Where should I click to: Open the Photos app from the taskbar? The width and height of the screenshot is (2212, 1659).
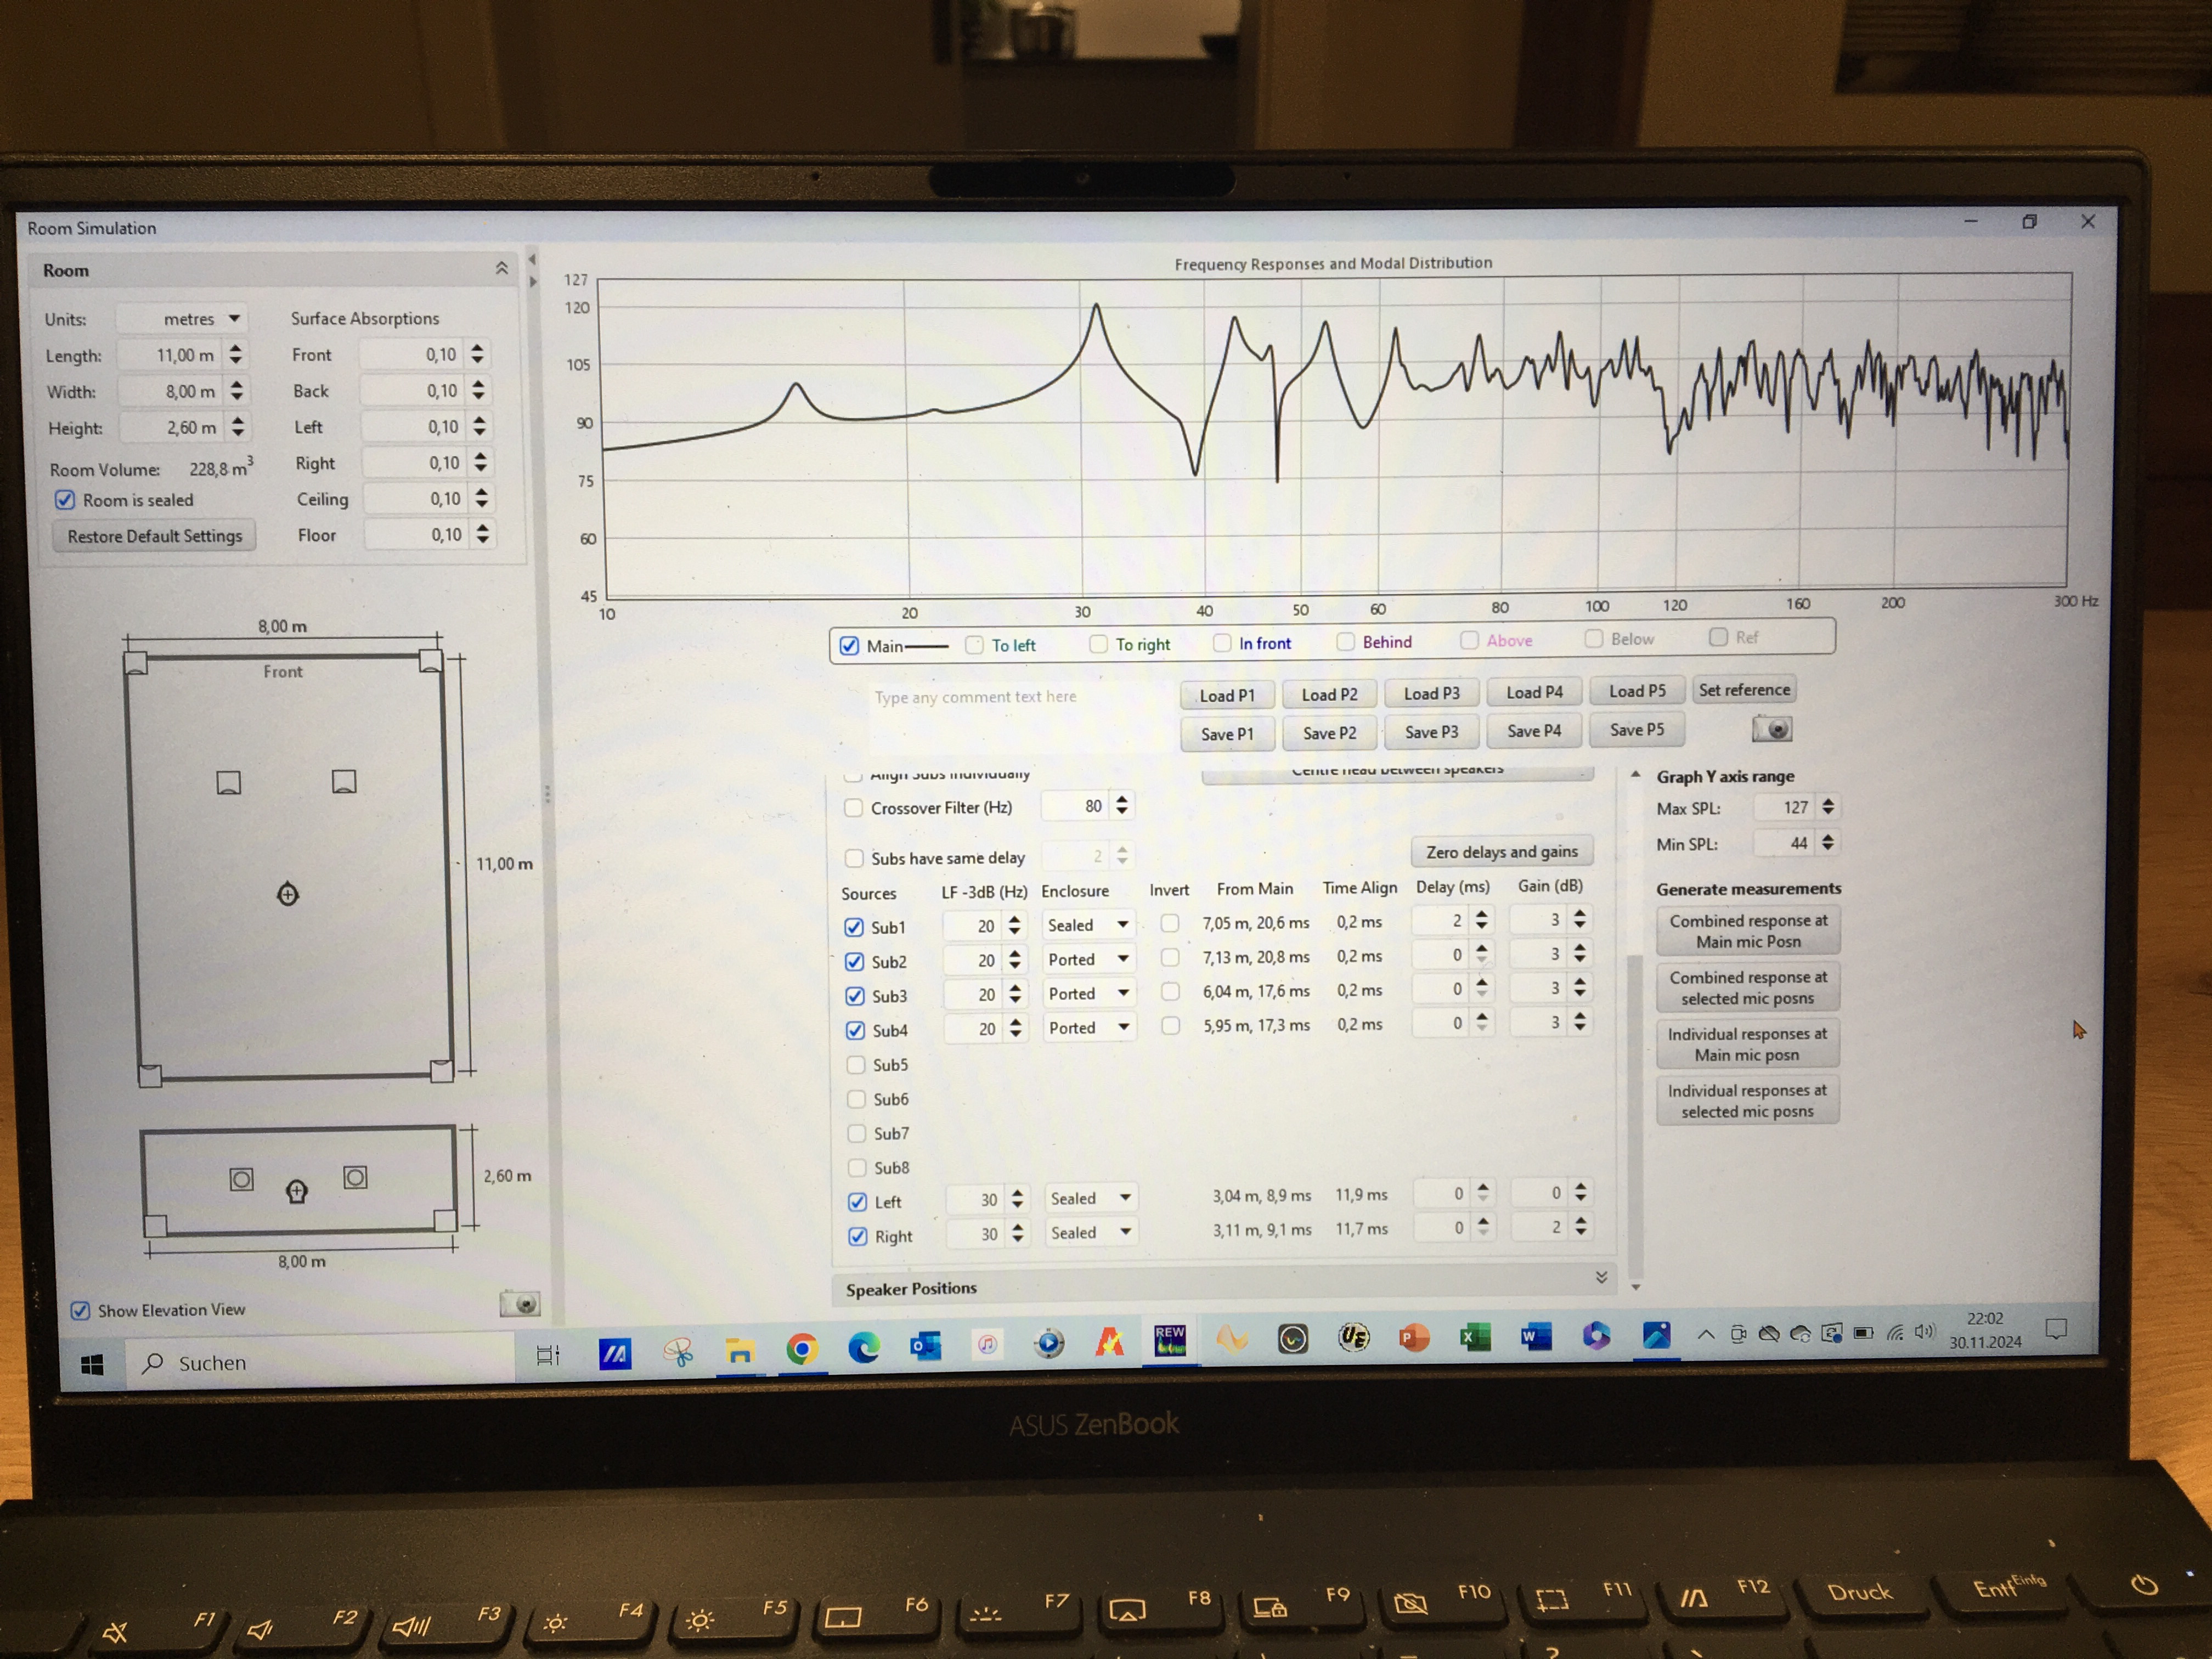pos(1656,1334)
